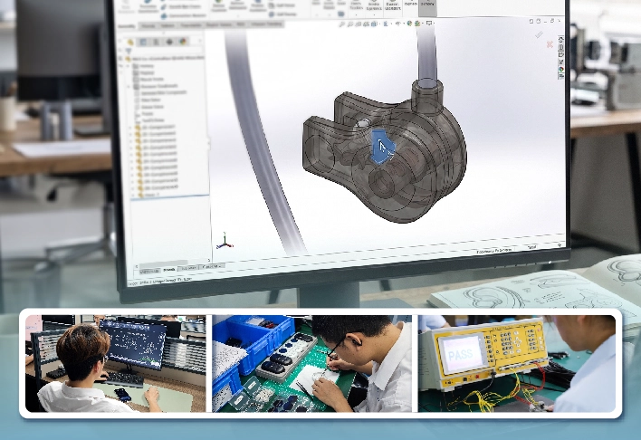This screenshot has height=440, width=641.
Task: Open dropdown arrow beside Apply Scene icon
Action: point(423,24)
